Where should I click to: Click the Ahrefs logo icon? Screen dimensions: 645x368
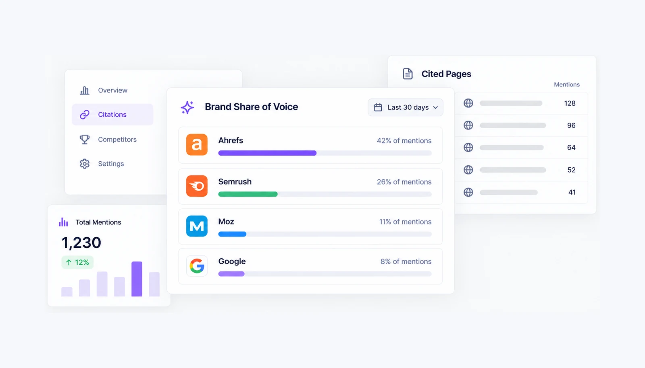point(197,145)
